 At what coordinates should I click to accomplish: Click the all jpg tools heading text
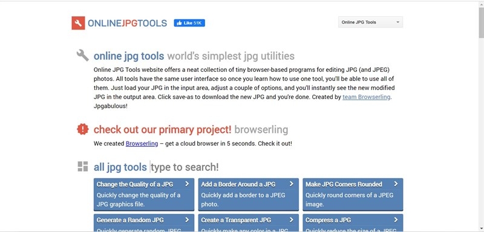tap(120, 167)
